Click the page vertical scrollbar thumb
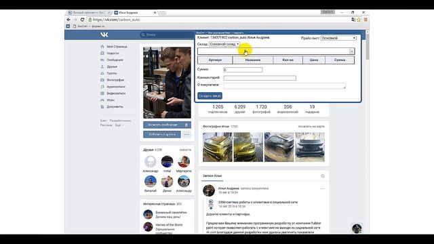 pos(368,46)
